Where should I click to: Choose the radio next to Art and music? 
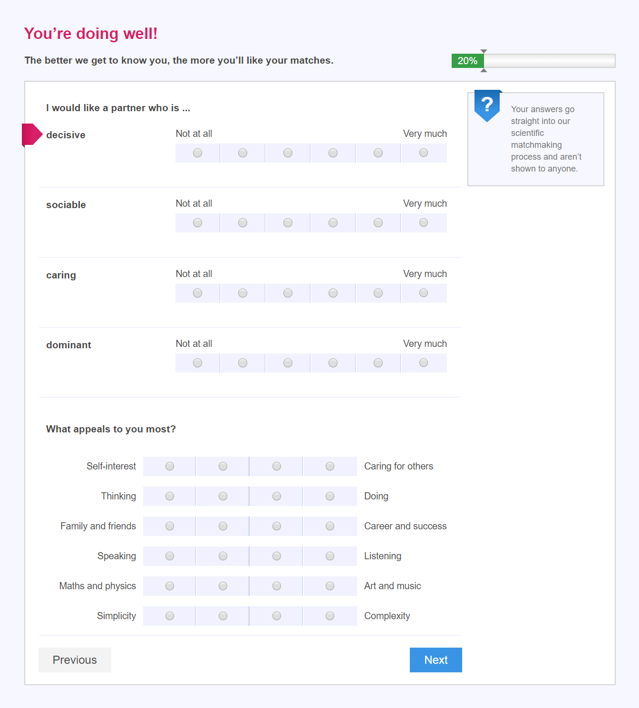330,586
